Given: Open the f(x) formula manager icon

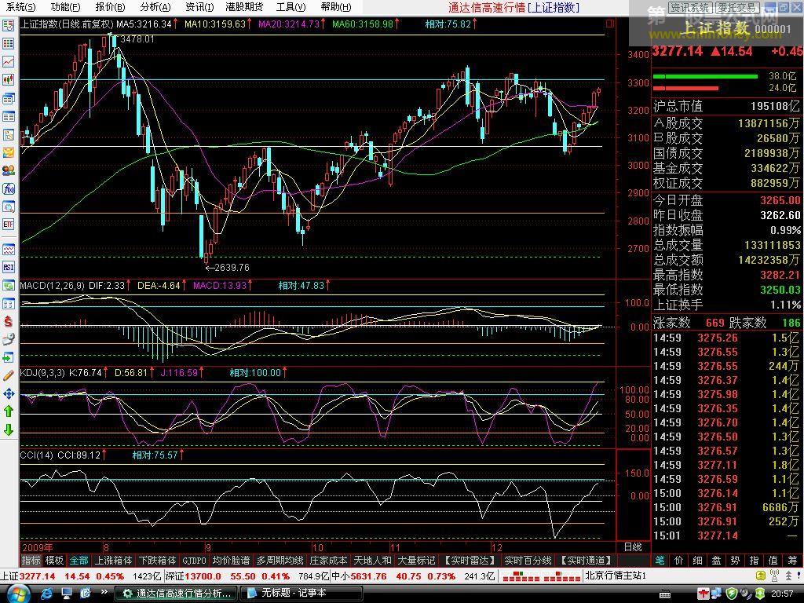Looking at the screenshot, I should [8, 188].
